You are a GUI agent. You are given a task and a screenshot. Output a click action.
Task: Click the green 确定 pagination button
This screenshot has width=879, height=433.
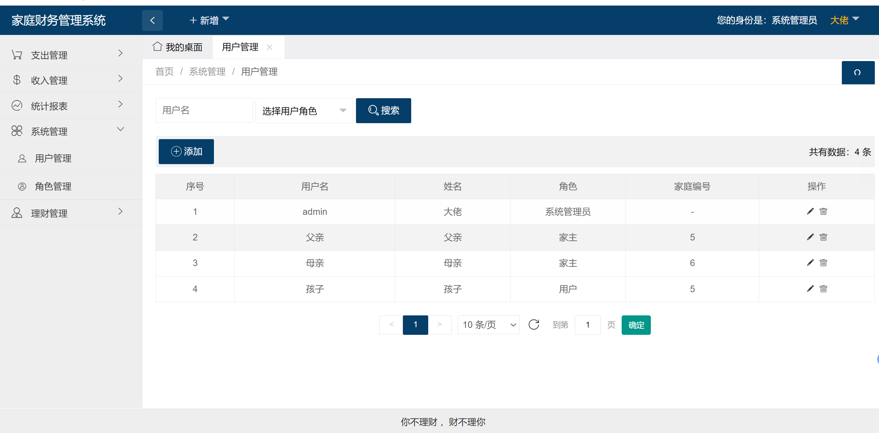pyautogui.click(x=636, y=325)
